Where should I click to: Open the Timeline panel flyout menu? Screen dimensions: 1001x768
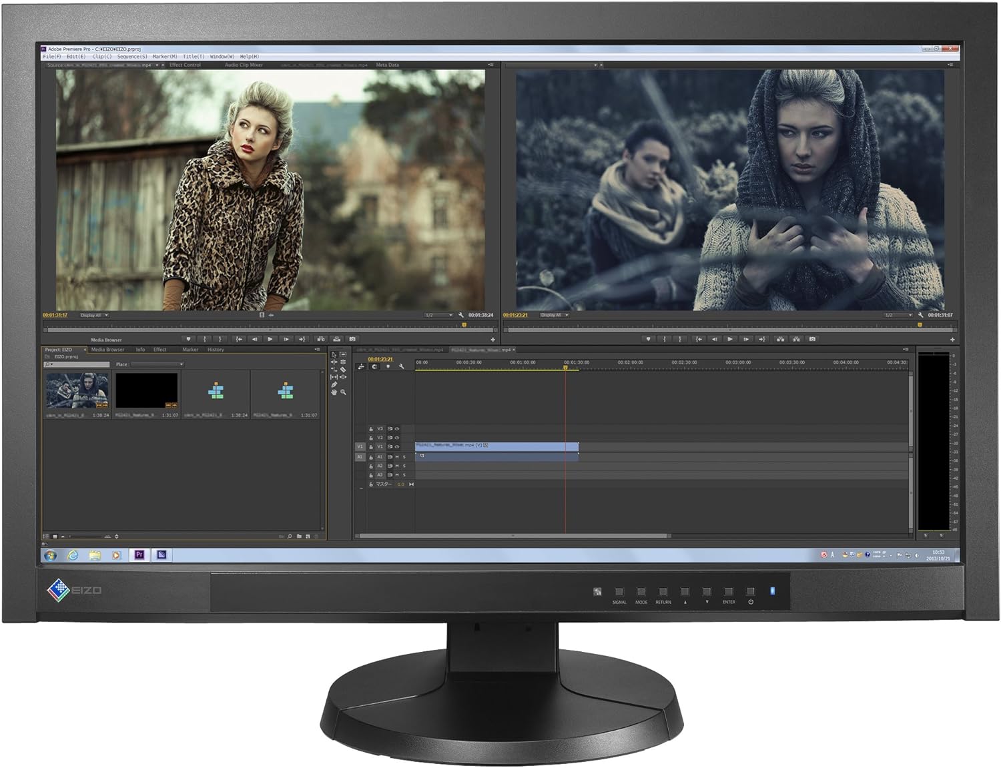906,349
